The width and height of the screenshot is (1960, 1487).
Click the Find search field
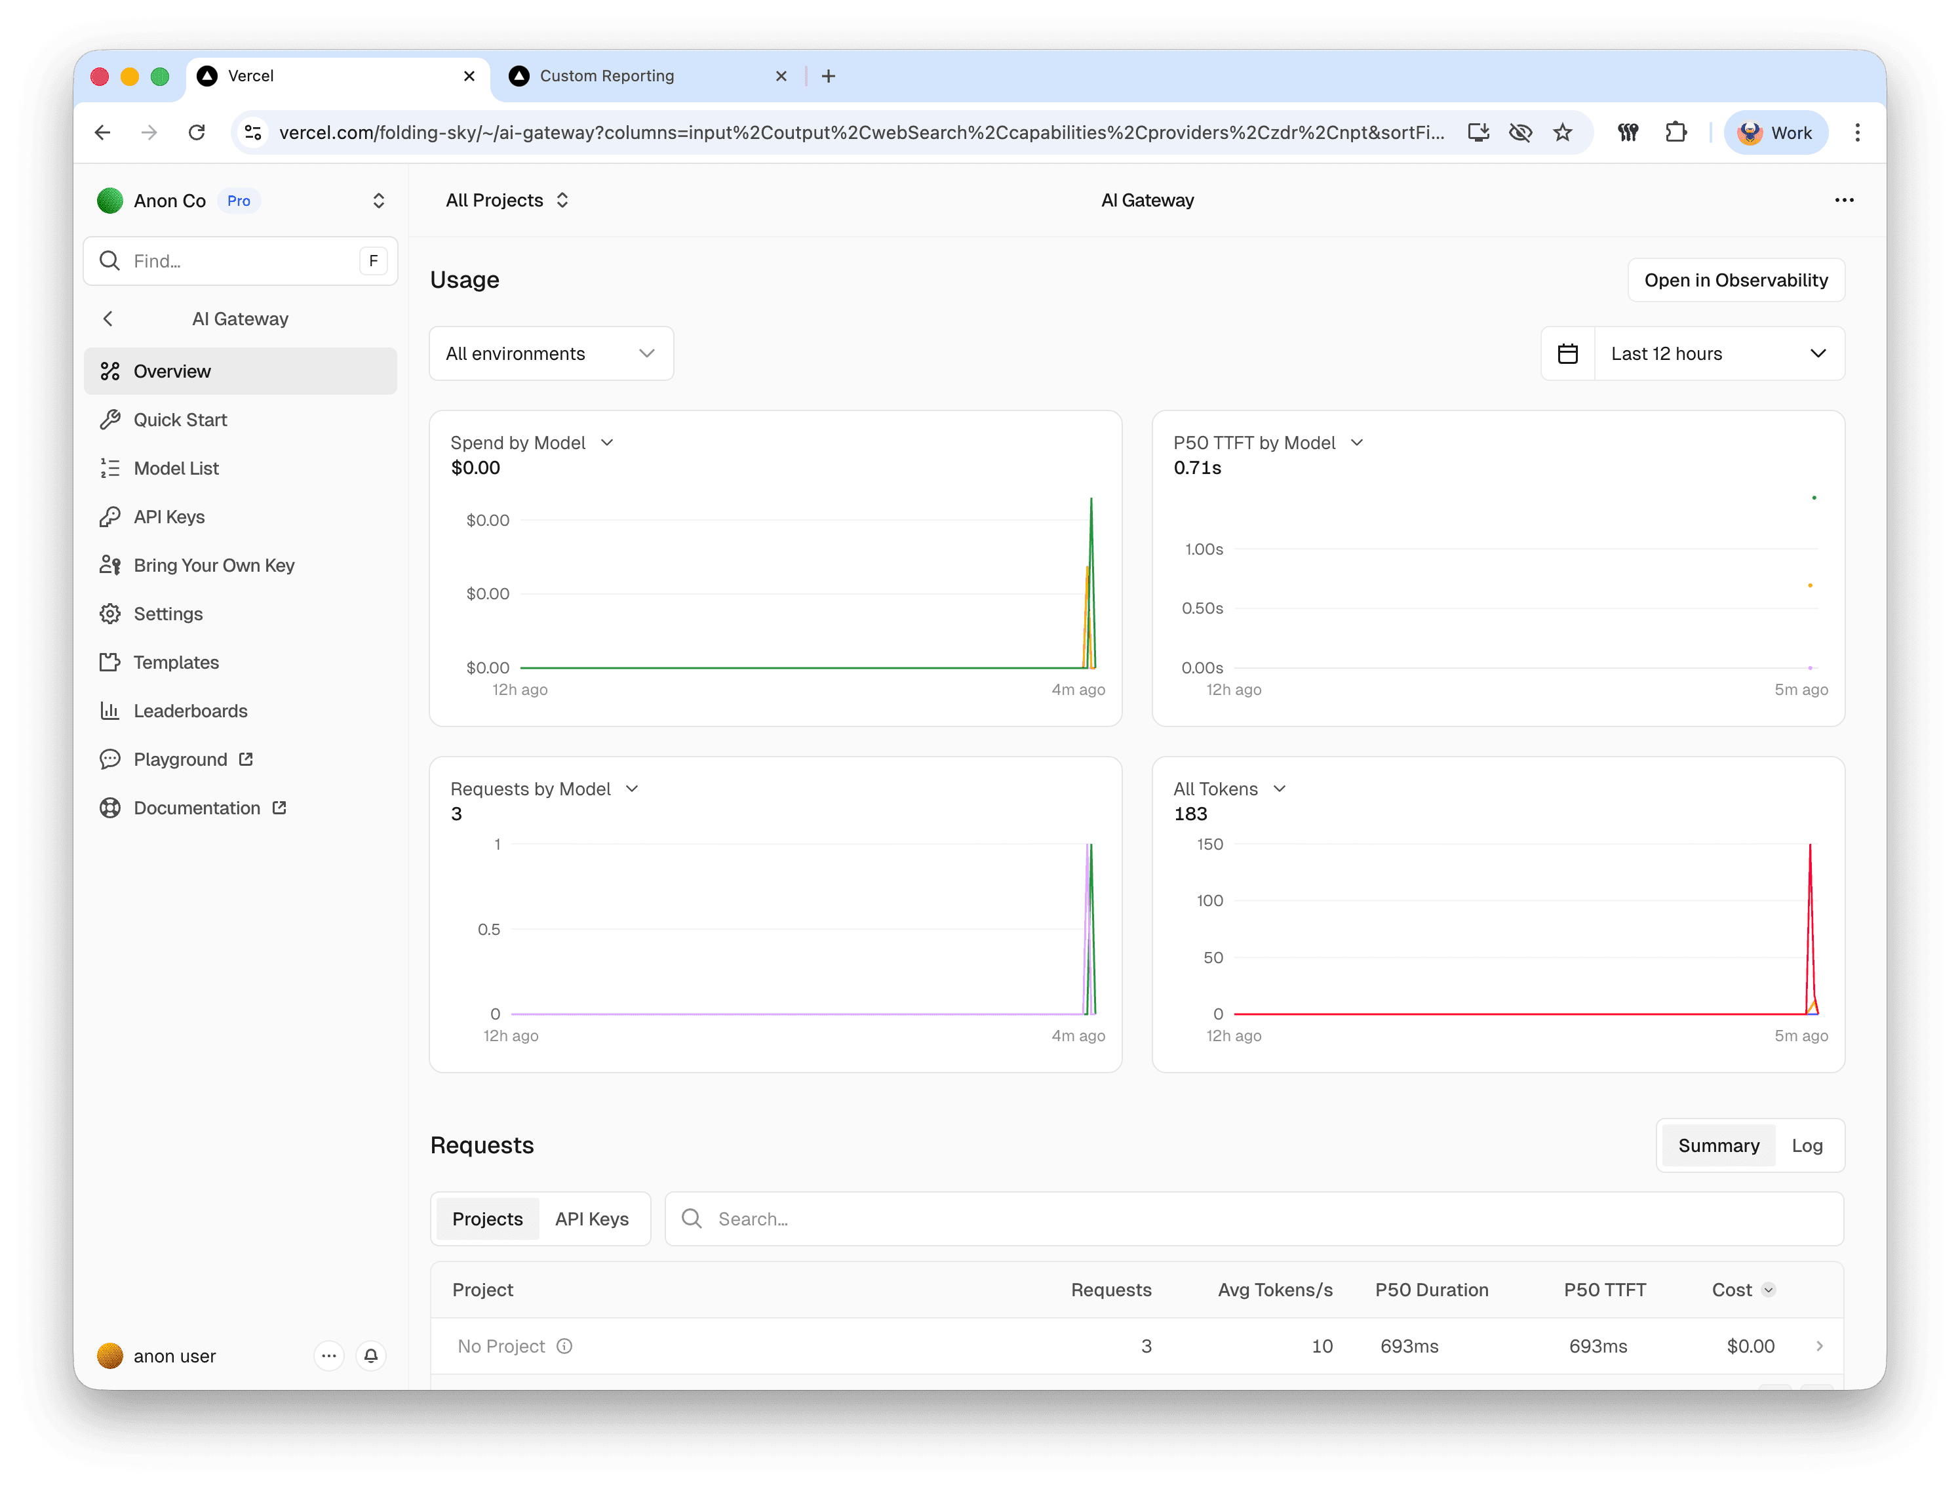point(240,260)
